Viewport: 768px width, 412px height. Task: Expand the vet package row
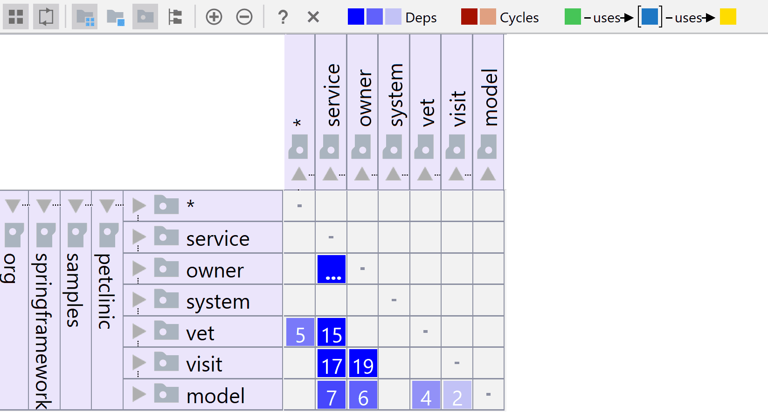point(138,331)
